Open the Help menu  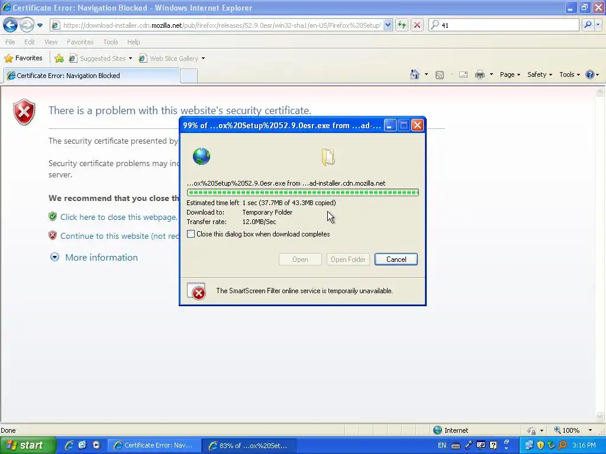pos(133,42)
